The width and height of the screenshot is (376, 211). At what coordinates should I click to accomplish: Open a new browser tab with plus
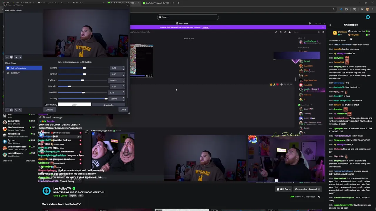point(179,3)
